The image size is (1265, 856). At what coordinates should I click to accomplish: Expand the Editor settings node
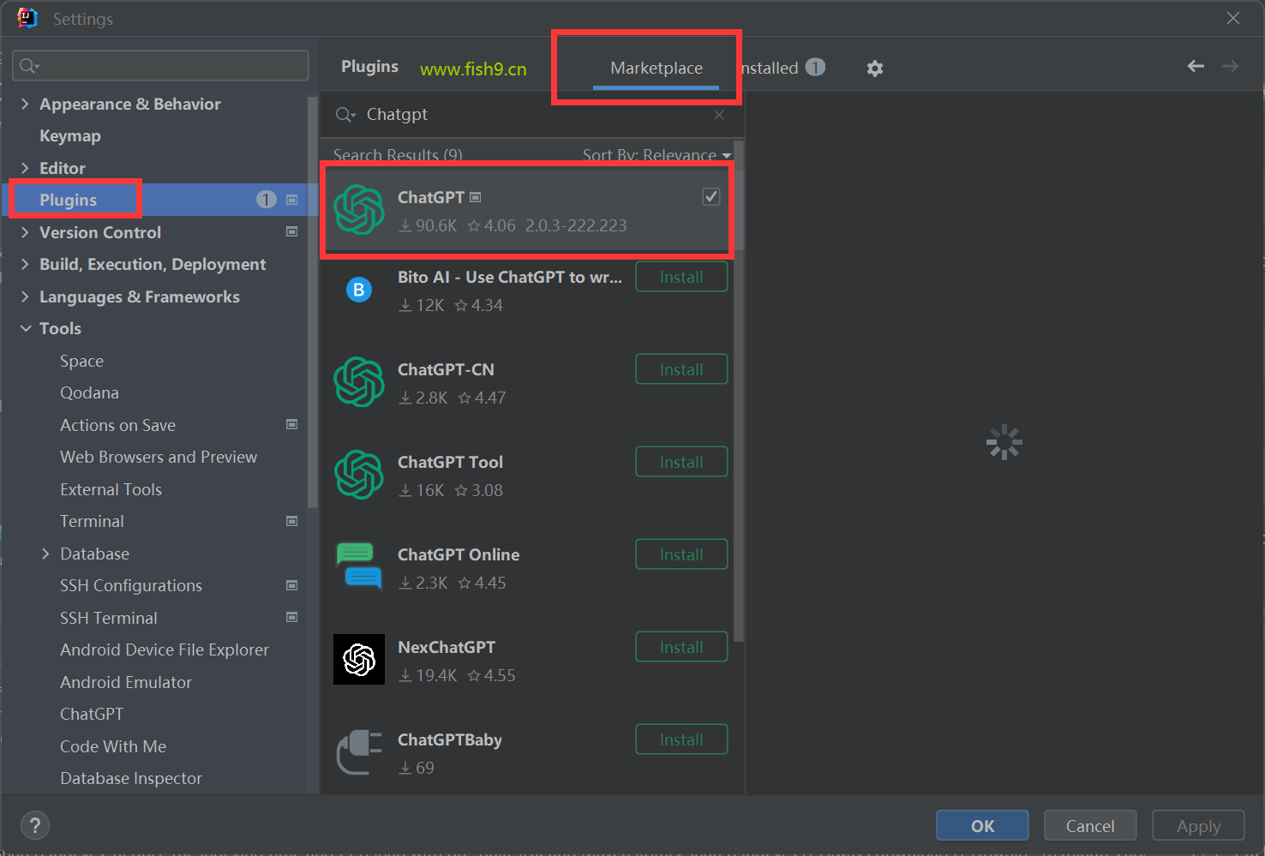[x=25, y=168]
